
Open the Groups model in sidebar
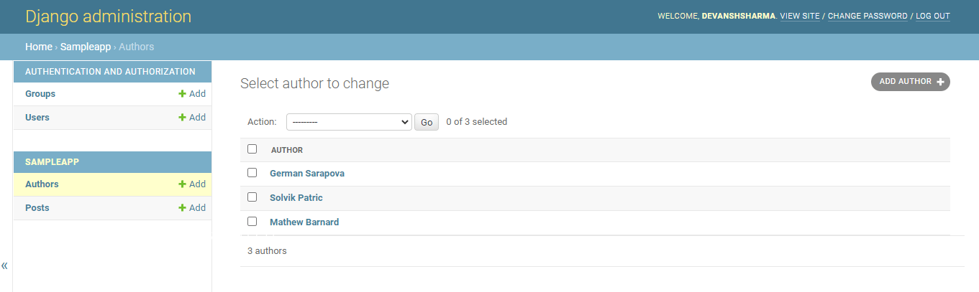click(x=40, y=94)
